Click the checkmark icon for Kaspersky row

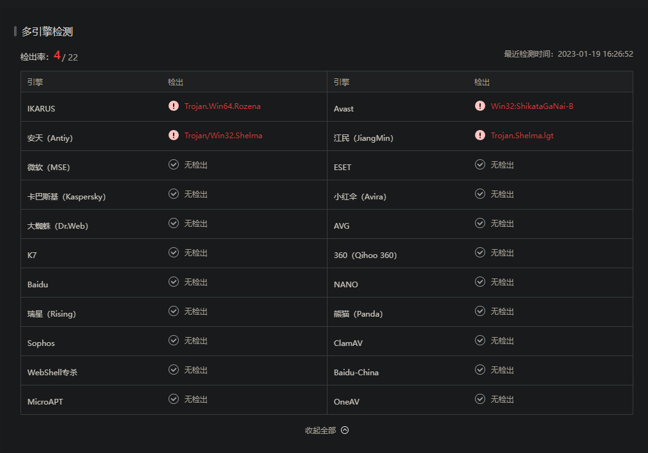[174, 194]
